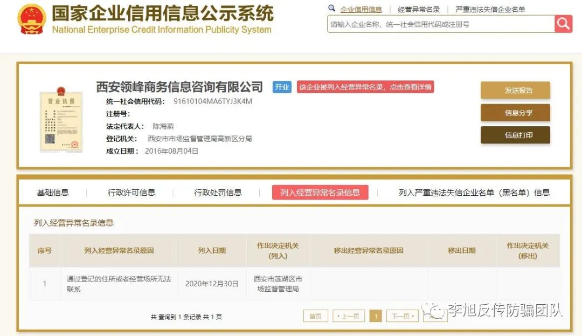Click the 下一页 next page button
582x336 pixels.
pyautogui.click(x=403, y=317)
